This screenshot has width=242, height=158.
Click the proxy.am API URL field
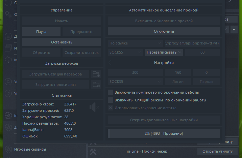point(192,43)
